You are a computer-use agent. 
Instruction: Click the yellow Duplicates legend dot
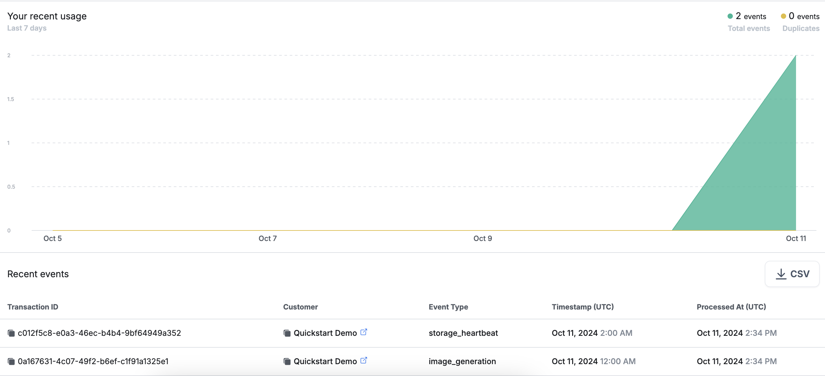(783, 16)
